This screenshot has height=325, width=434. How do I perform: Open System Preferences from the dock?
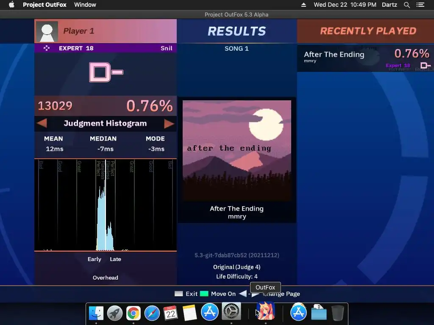[x=231, y=311]
